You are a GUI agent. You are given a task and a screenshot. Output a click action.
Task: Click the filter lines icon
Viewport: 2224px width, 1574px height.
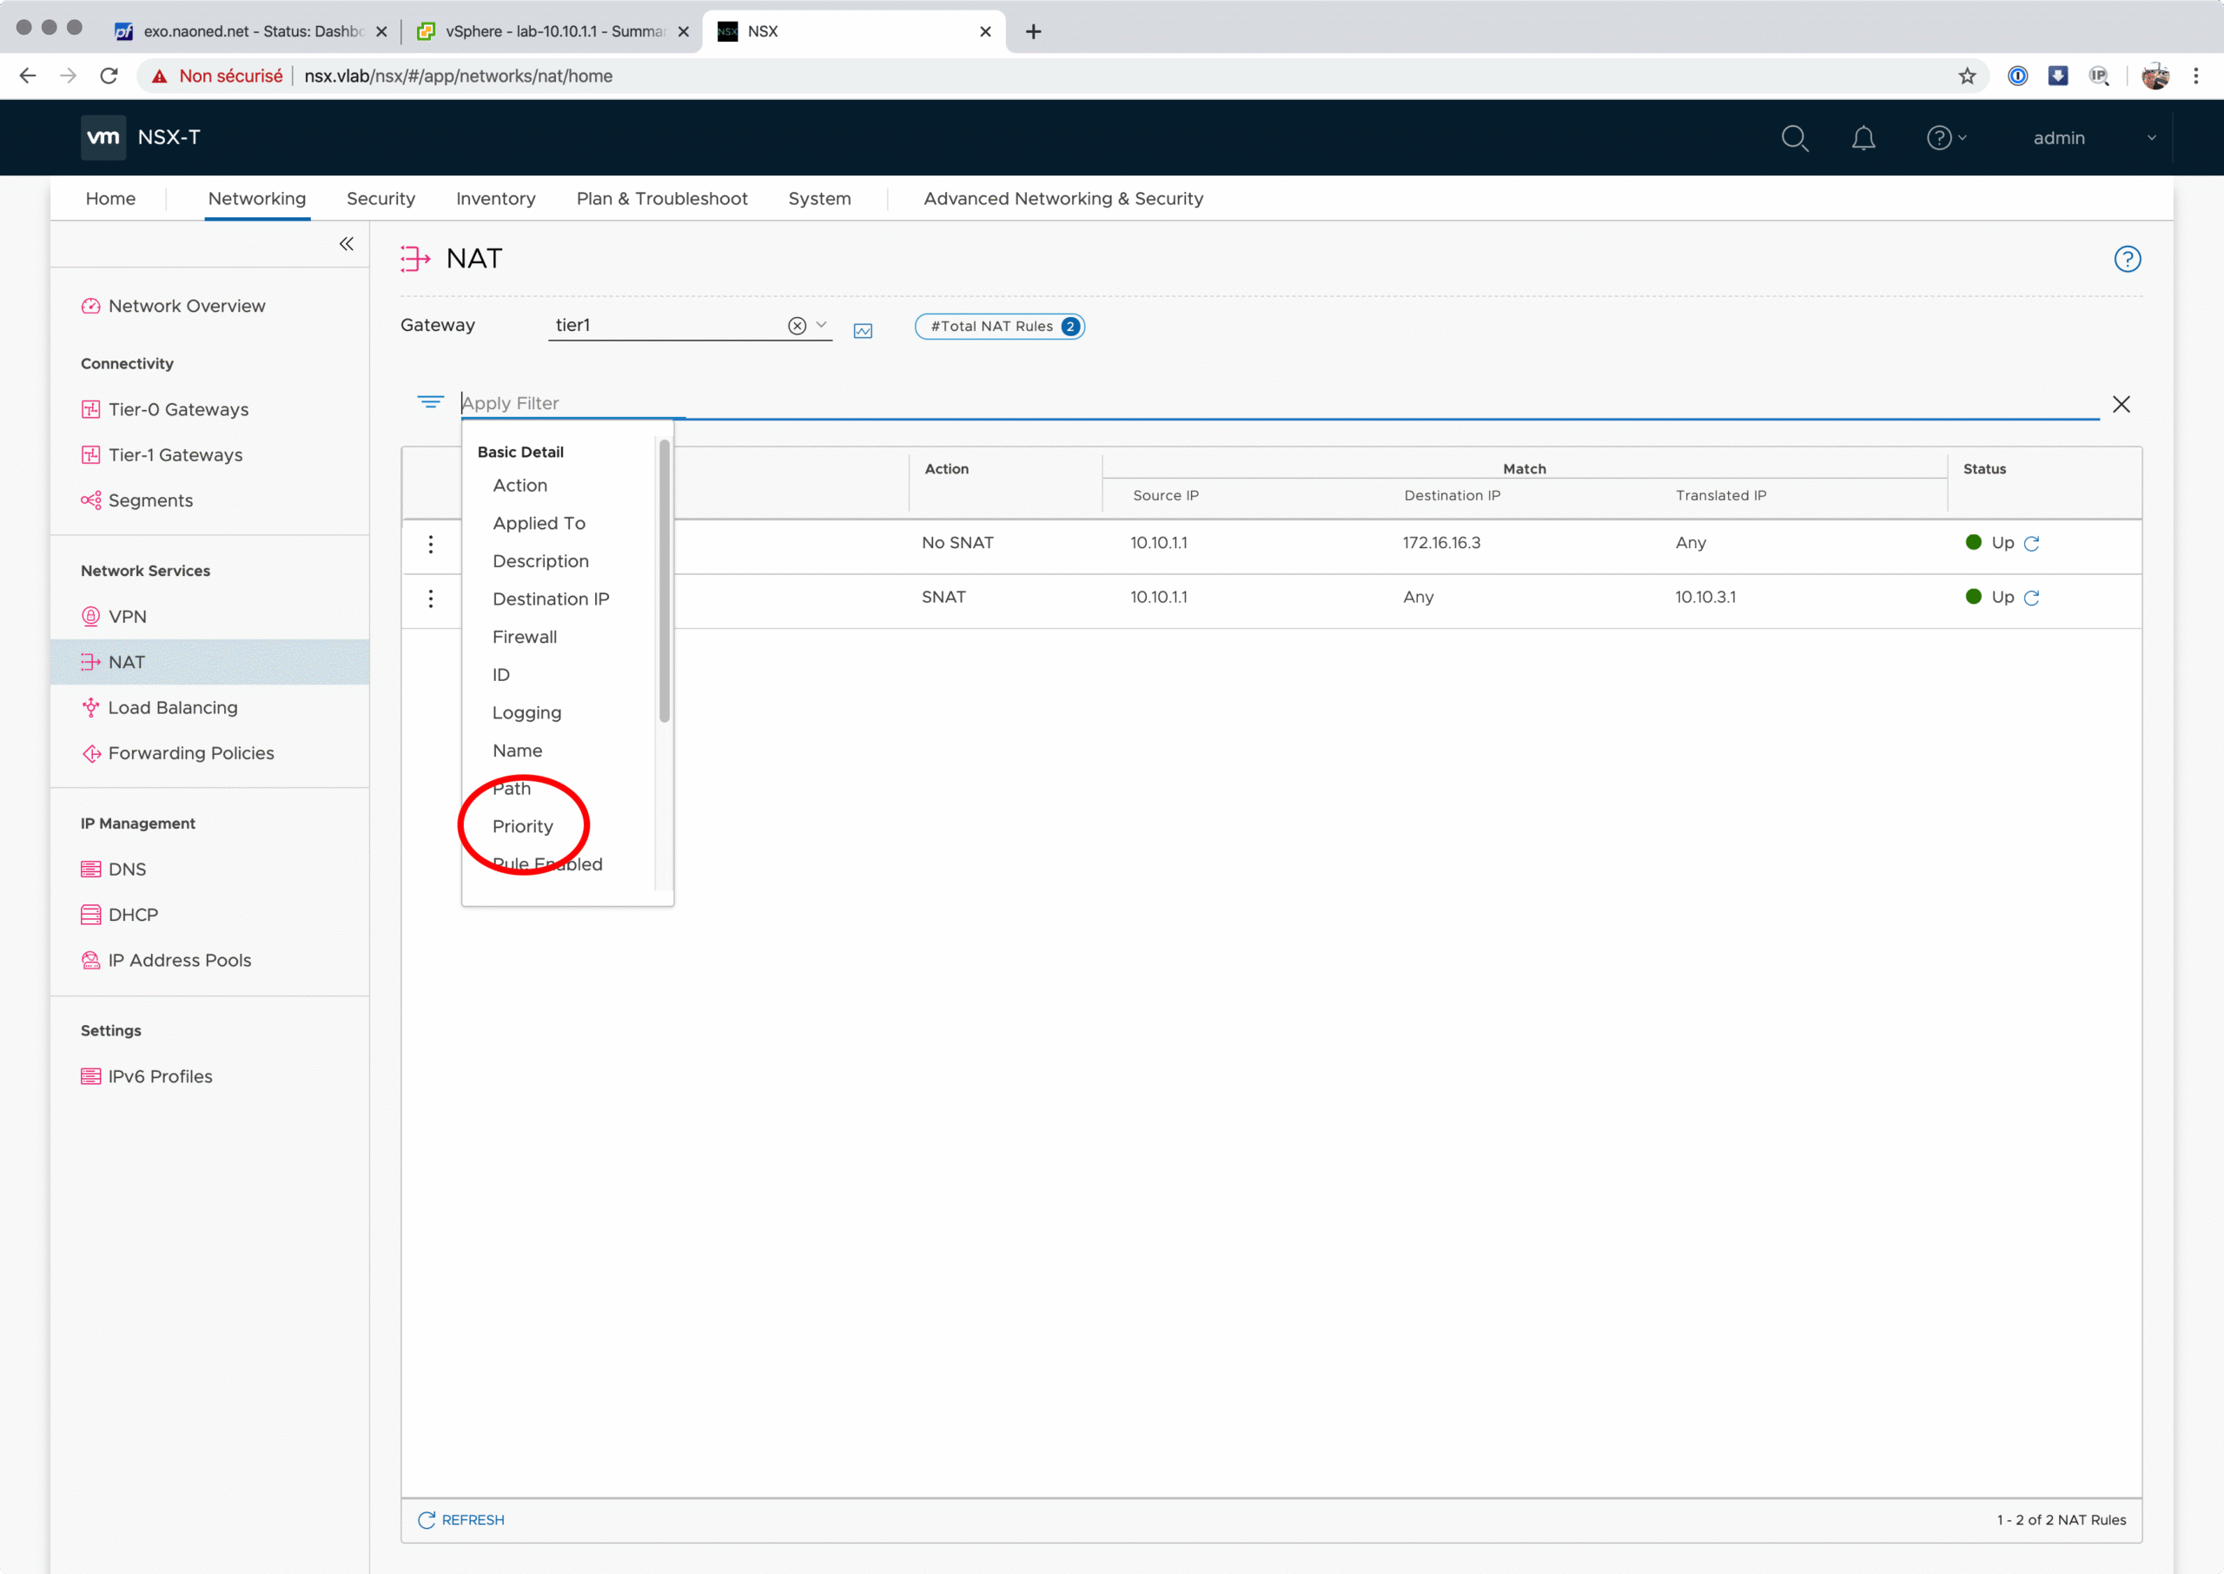430,402
